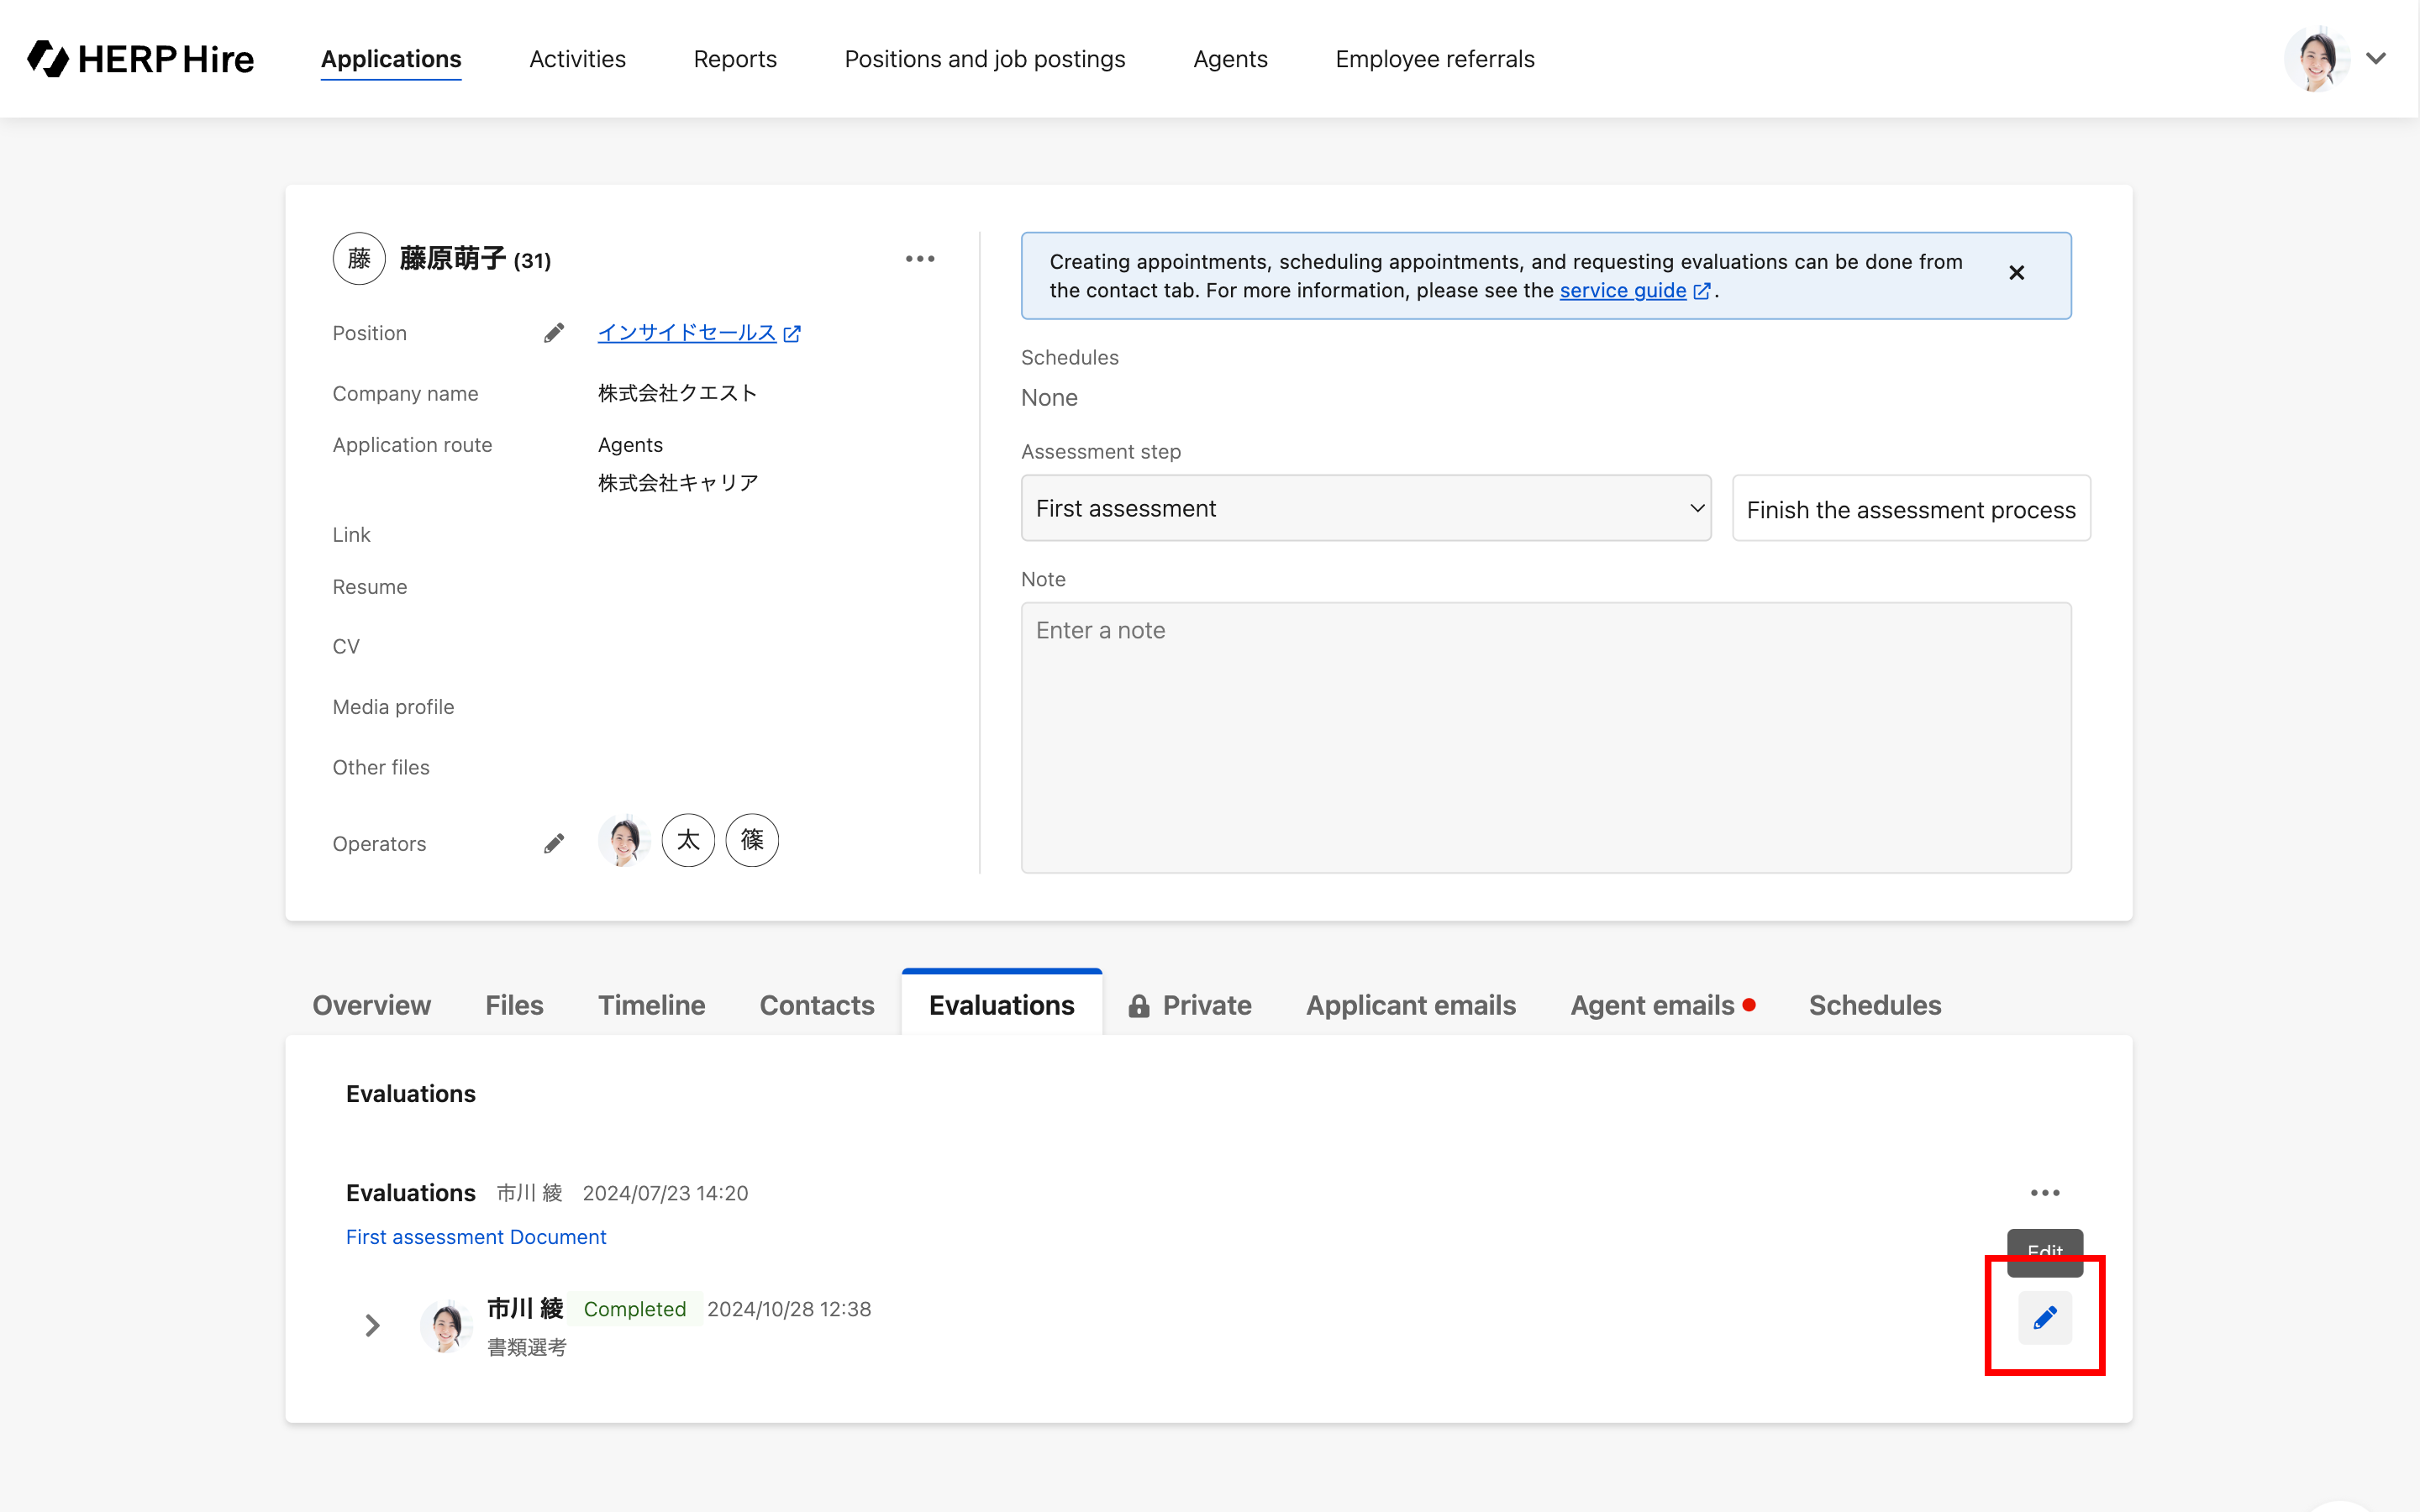Open the three-dot menu beside 藤原萌子
Image resolution: width=2420 pixels, height=1512 pixels.
(920, 259)
